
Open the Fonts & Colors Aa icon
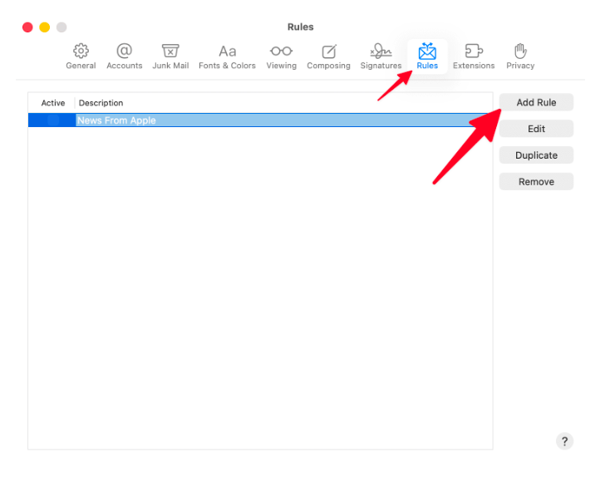click(227, 52)
